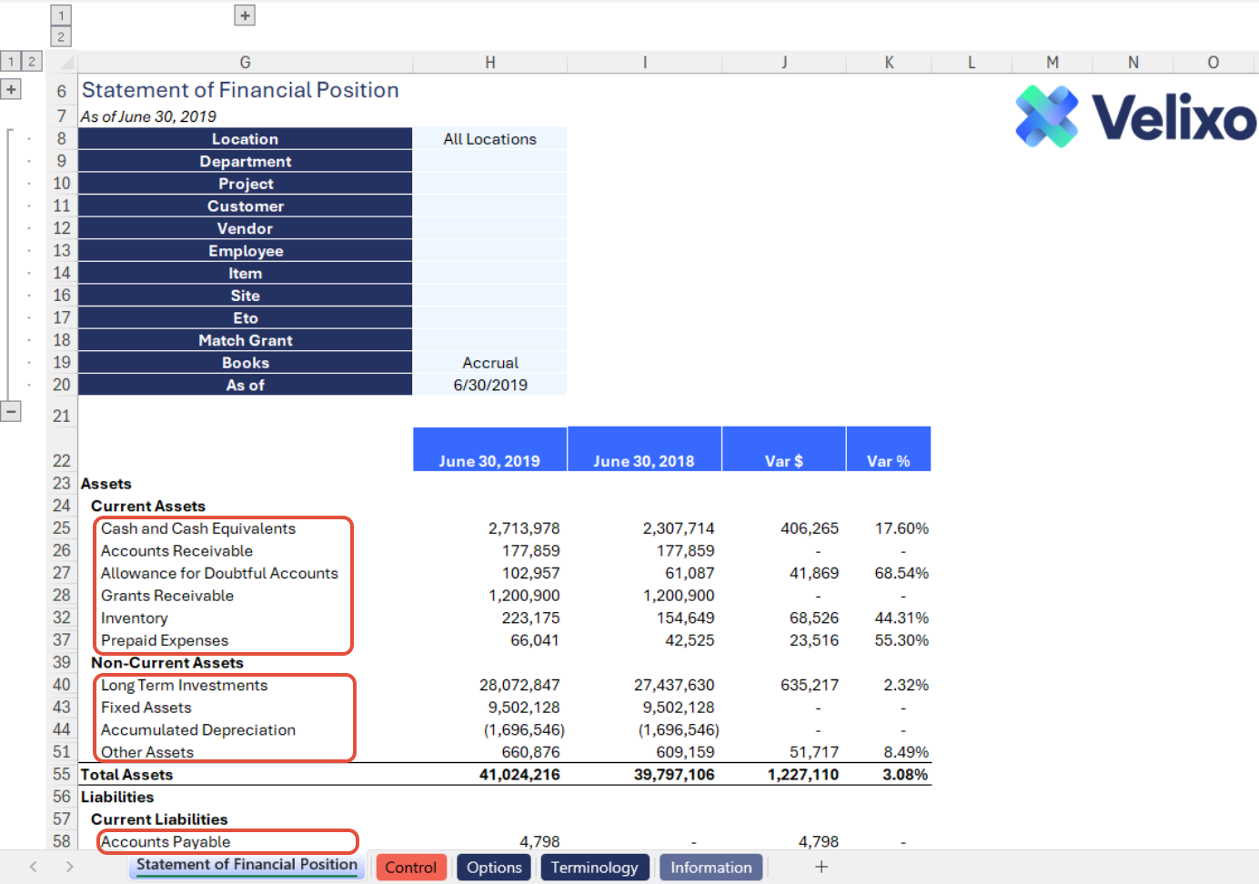Image resolution: width=1259 pixels, height=884 pixels.
Task: Select the Accrual books value cell
Action: (489, 363)
